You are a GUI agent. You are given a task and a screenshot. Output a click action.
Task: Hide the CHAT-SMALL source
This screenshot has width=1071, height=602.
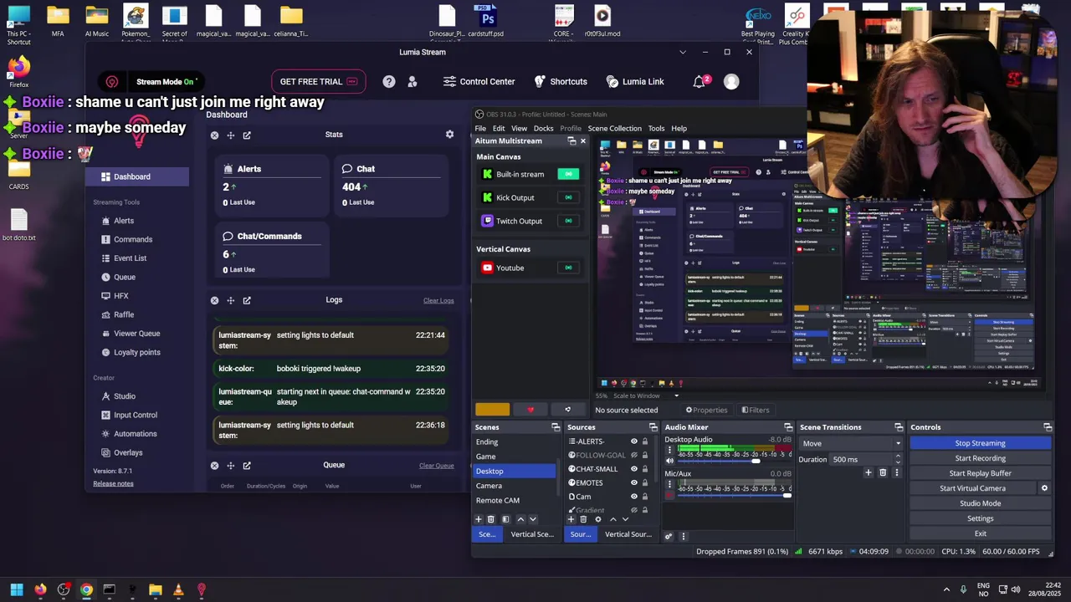click(x=633, y=469)
